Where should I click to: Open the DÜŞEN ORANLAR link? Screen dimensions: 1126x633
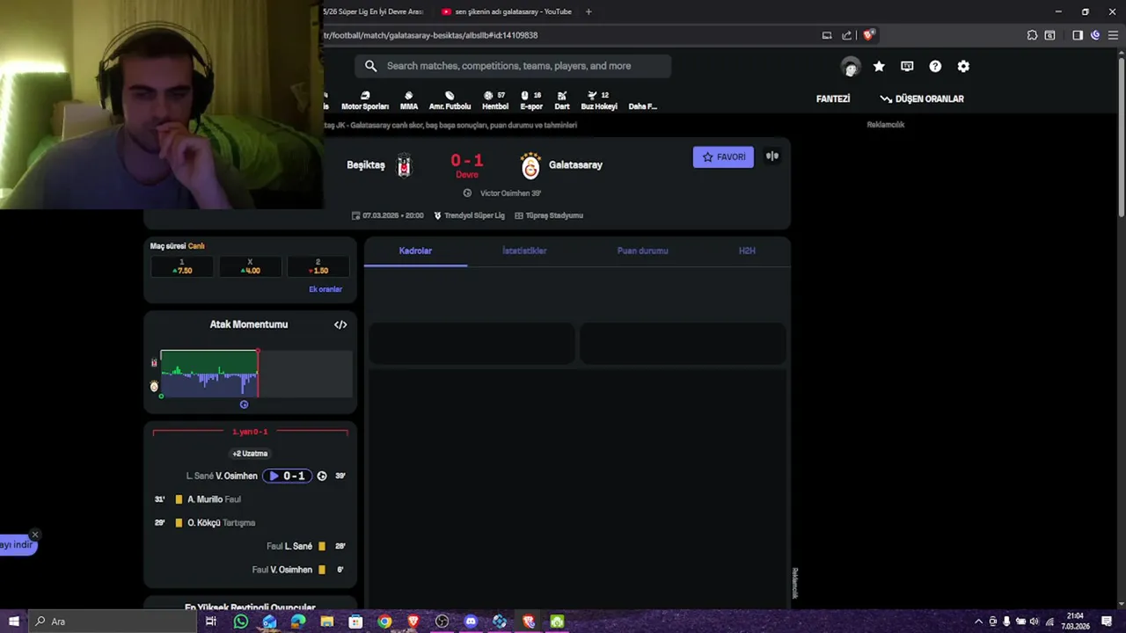coord(922,99)
